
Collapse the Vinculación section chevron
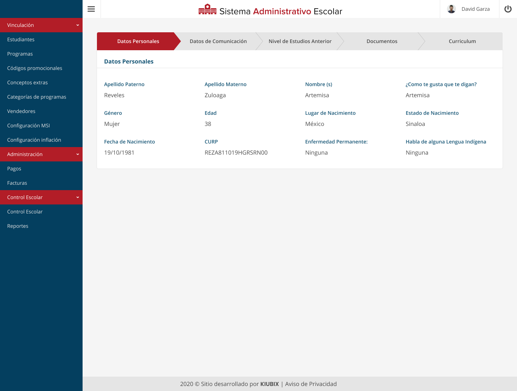click(78, 25)
